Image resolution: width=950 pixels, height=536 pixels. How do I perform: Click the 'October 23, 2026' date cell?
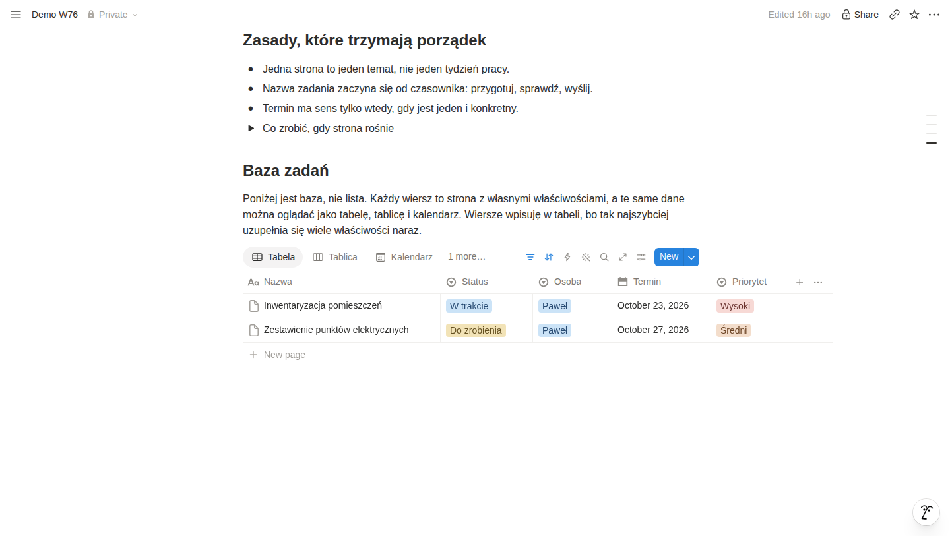point(662,306)
